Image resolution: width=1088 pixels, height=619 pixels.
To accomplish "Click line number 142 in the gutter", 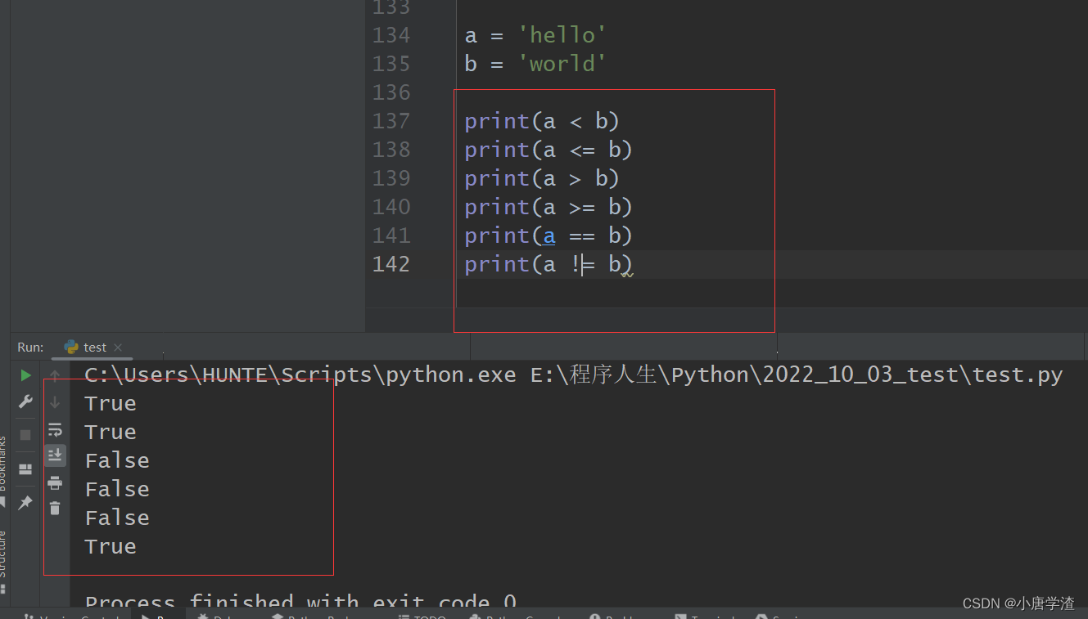I will (x=391, y=264).
